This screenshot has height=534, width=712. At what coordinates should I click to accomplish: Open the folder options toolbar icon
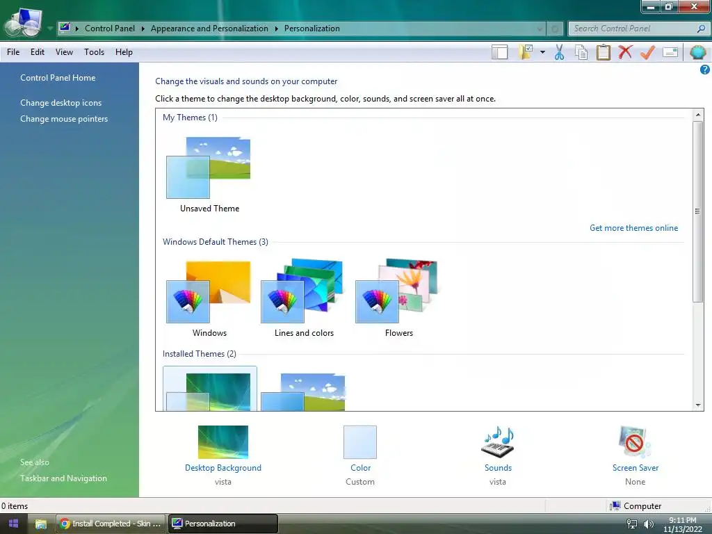tap(526, 52)
